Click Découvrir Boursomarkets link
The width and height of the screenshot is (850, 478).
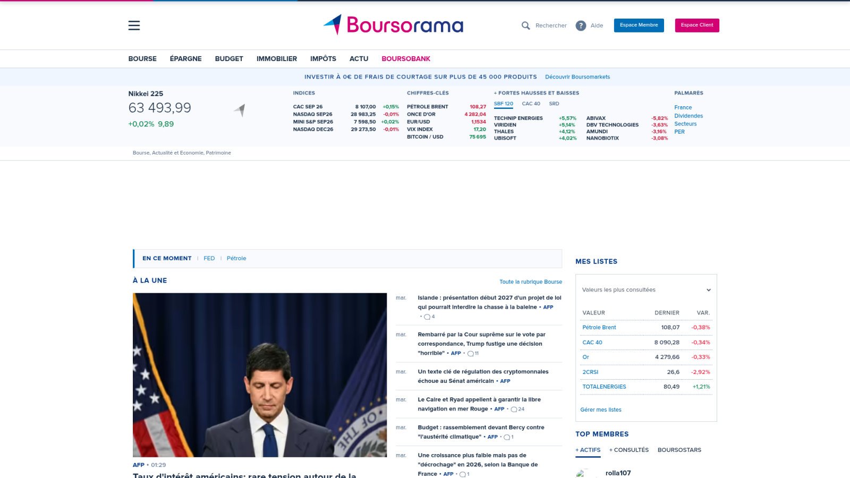[577, 77]
